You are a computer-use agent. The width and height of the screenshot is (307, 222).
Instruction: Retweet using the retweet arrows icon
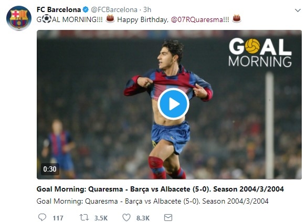pyautogui.click(x=84, y=217)
